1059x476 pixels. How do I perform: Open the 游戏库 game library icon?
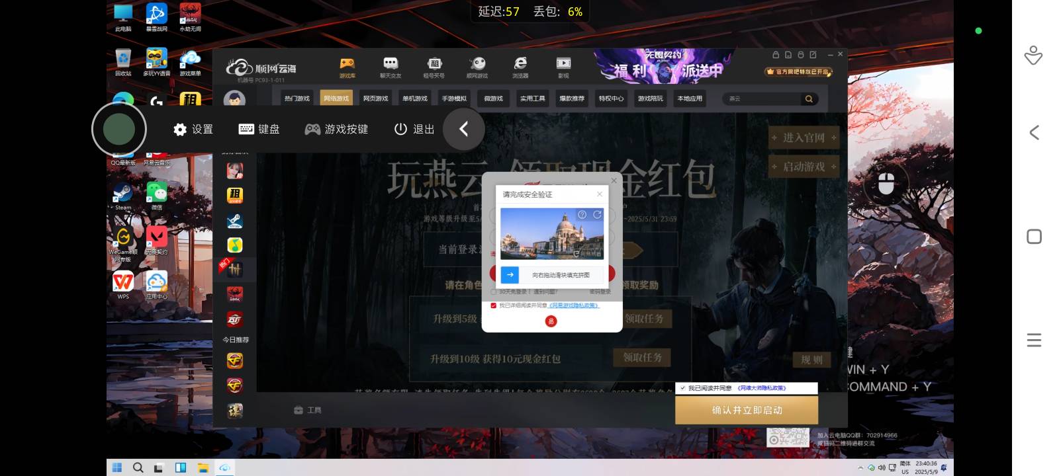pos(347,67)
